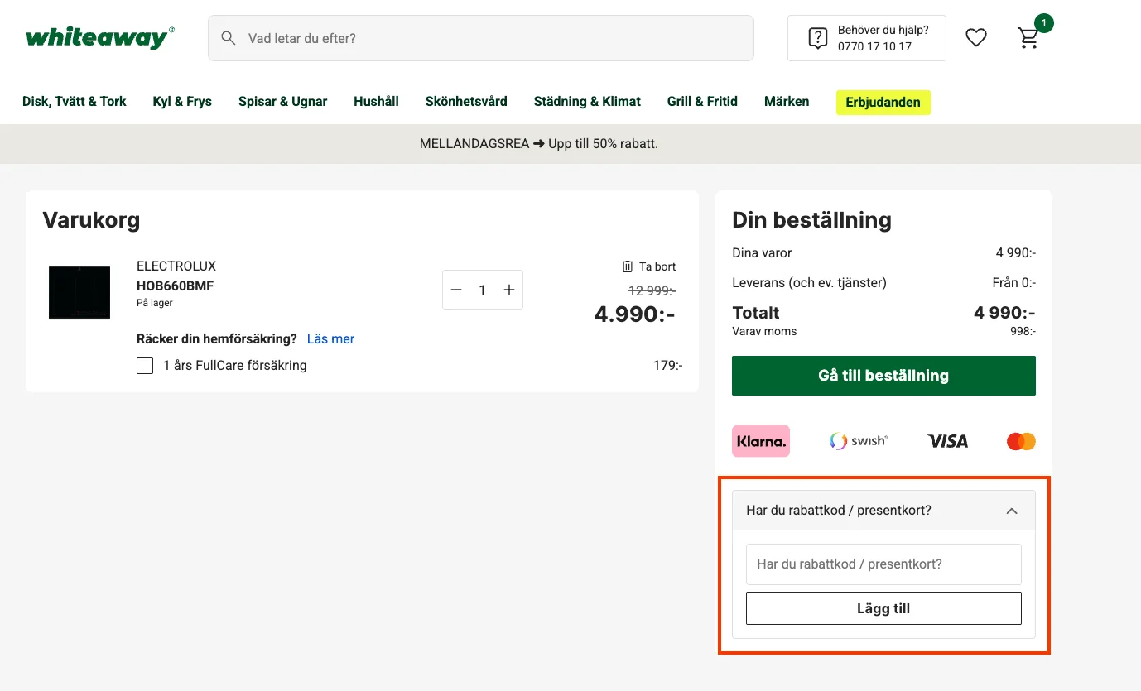The height and width of the screenshot is (691, 1141).
Task: Decrease quantity with minus button
Action: point(456,290)
